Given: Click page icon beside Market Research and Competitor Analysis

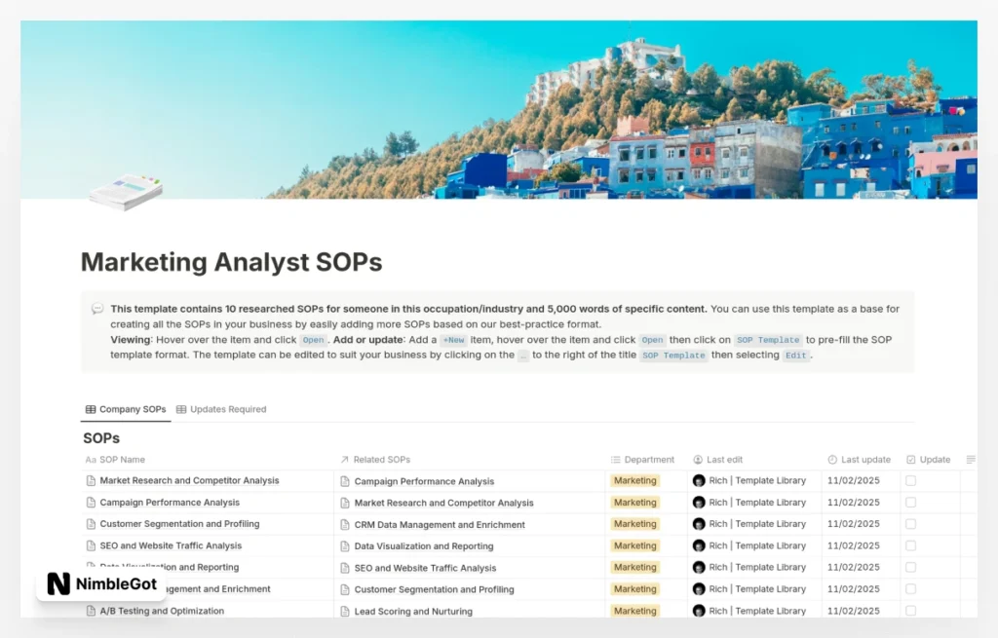Looking at the screenshot, I should [91, 481].
